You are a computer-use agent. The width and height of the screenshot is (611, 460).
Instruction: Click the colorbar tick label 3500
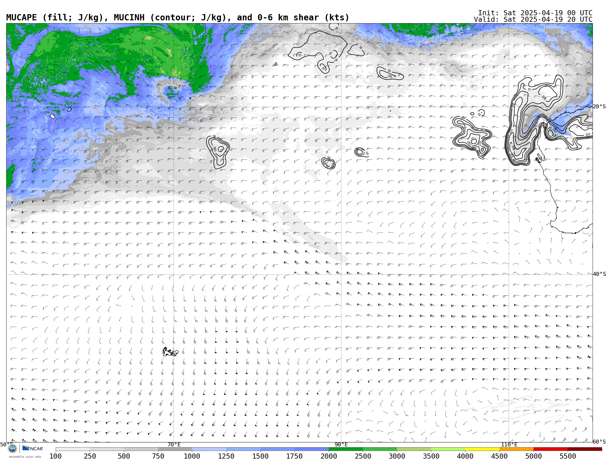(431, 456)
